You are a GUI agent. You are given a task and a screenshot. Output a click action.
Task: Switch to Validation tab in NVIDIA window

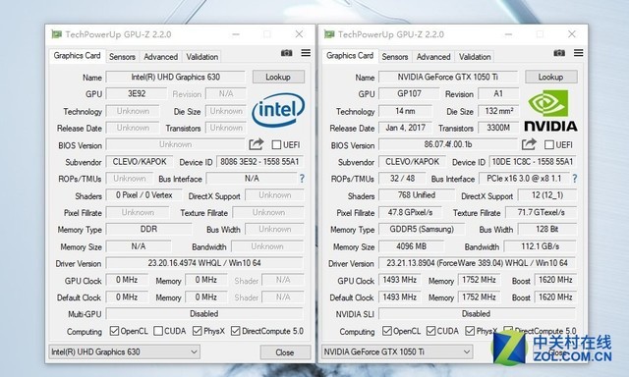tap(475, 57)
